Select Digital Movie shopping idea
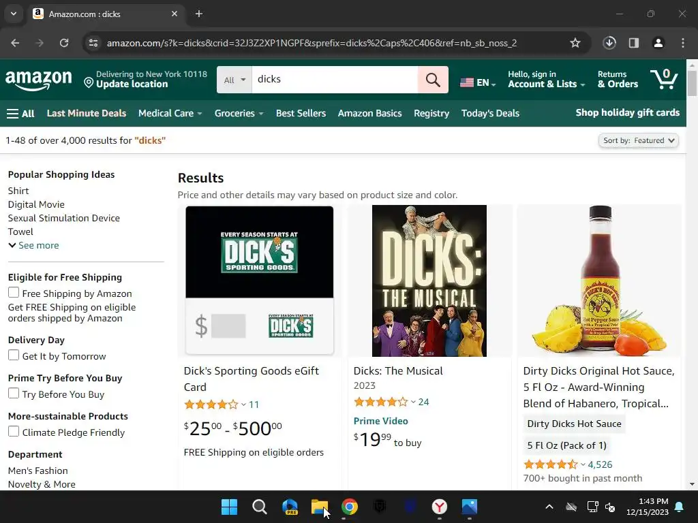698x523 pixels. point(36,204)
